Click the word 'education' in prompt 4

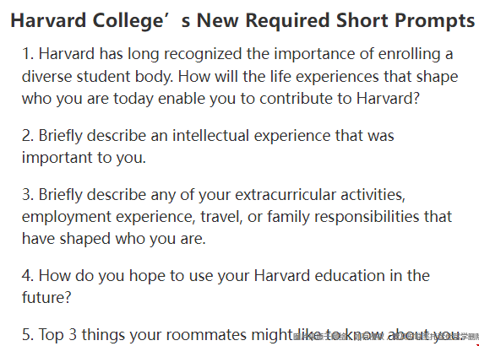(x=350, y=275)
